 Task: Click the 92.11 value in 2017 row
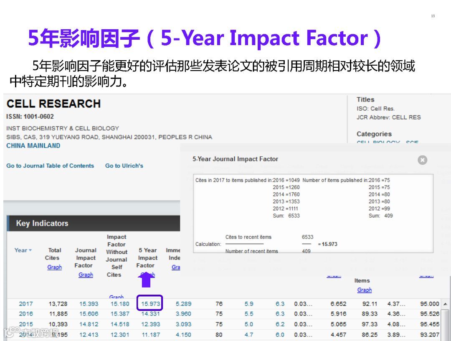point(369,304)
